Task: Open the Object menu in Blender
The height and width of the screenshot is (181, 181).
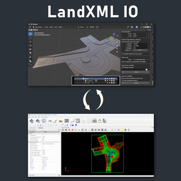Action: pos(60,27)
